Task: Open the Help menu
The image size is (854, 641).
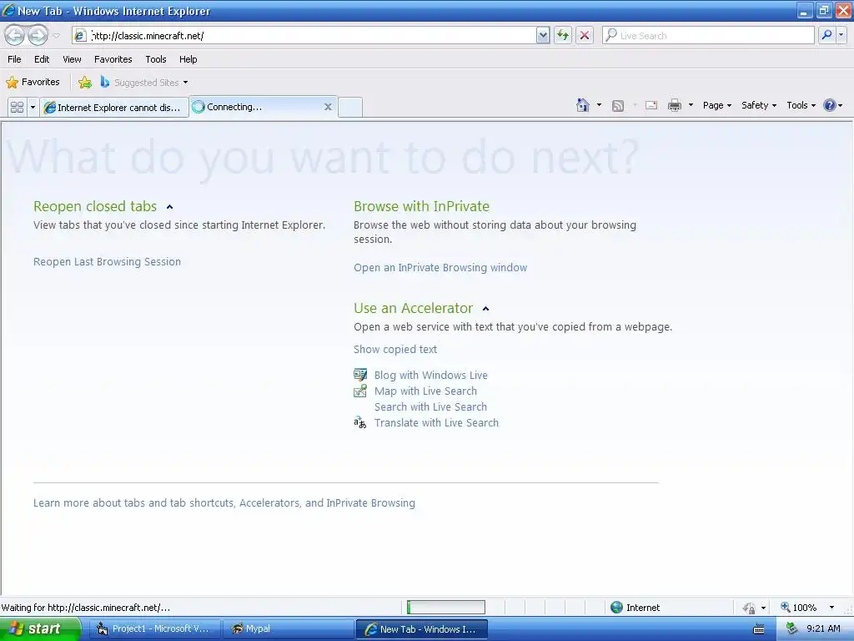Action: (188, 59)
